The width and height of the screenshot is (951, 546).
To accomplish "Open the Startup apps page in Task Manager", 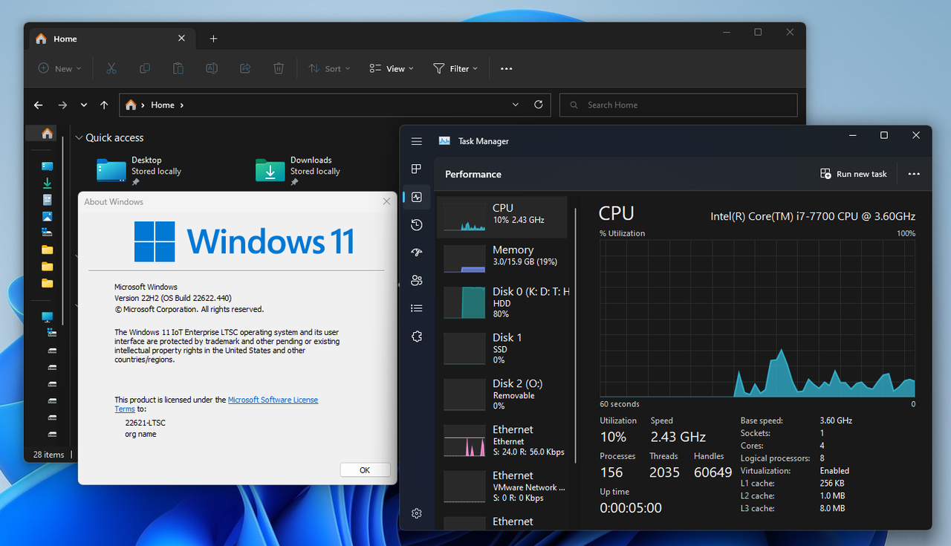I will pyautogui.click(x=416, y=253).
